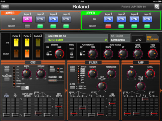162x121 pixels.
Task: Toggle Lower Layer 3 SYN switch
Action: (53, 19)
